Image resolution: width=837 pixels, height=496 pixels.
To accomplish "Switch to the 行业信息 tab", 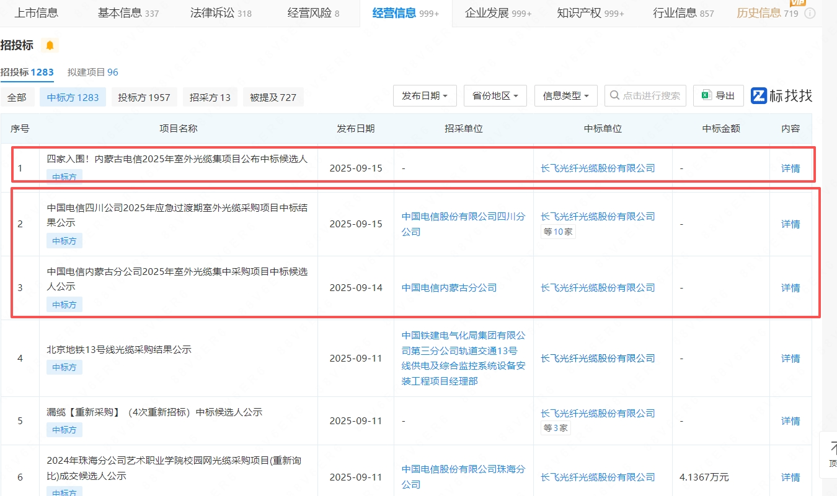I will [x=683, y=13].
